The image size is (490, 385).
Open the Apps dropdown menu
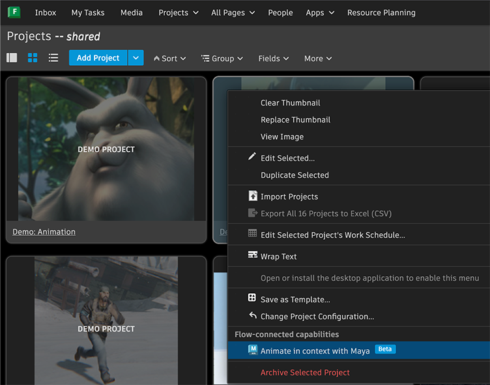[320, 12]
